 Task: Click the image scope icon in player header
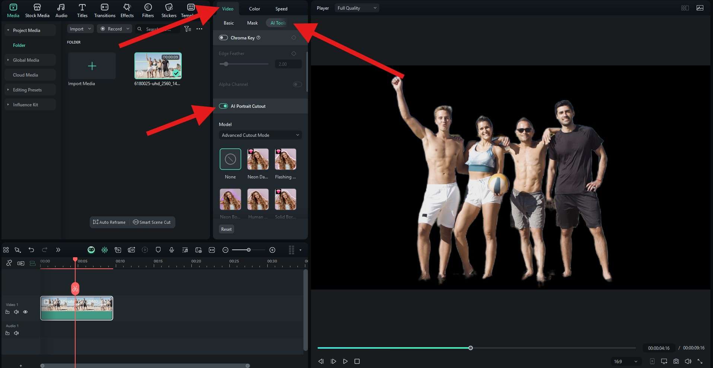pyautogui.click(x=700, y=8)
